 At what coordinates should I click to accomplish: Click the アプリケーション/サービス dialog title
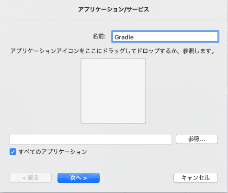click(114, 10)
